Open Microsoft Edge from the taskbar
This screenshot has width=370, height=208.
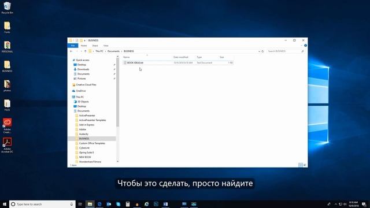point(99,204)
